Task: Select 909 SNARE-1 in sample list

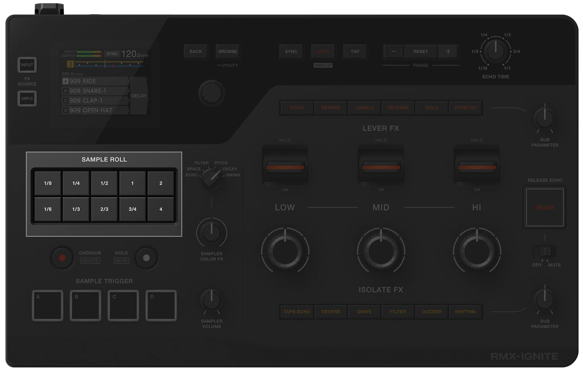Action: (95, 91)
